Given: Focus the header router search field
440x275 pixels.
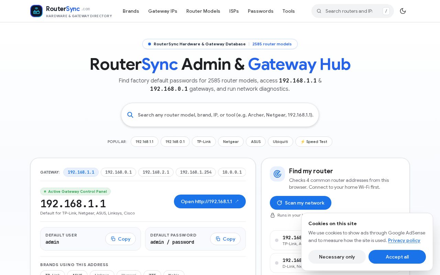Looking at the screenshot, I should [x=353, y=11].
